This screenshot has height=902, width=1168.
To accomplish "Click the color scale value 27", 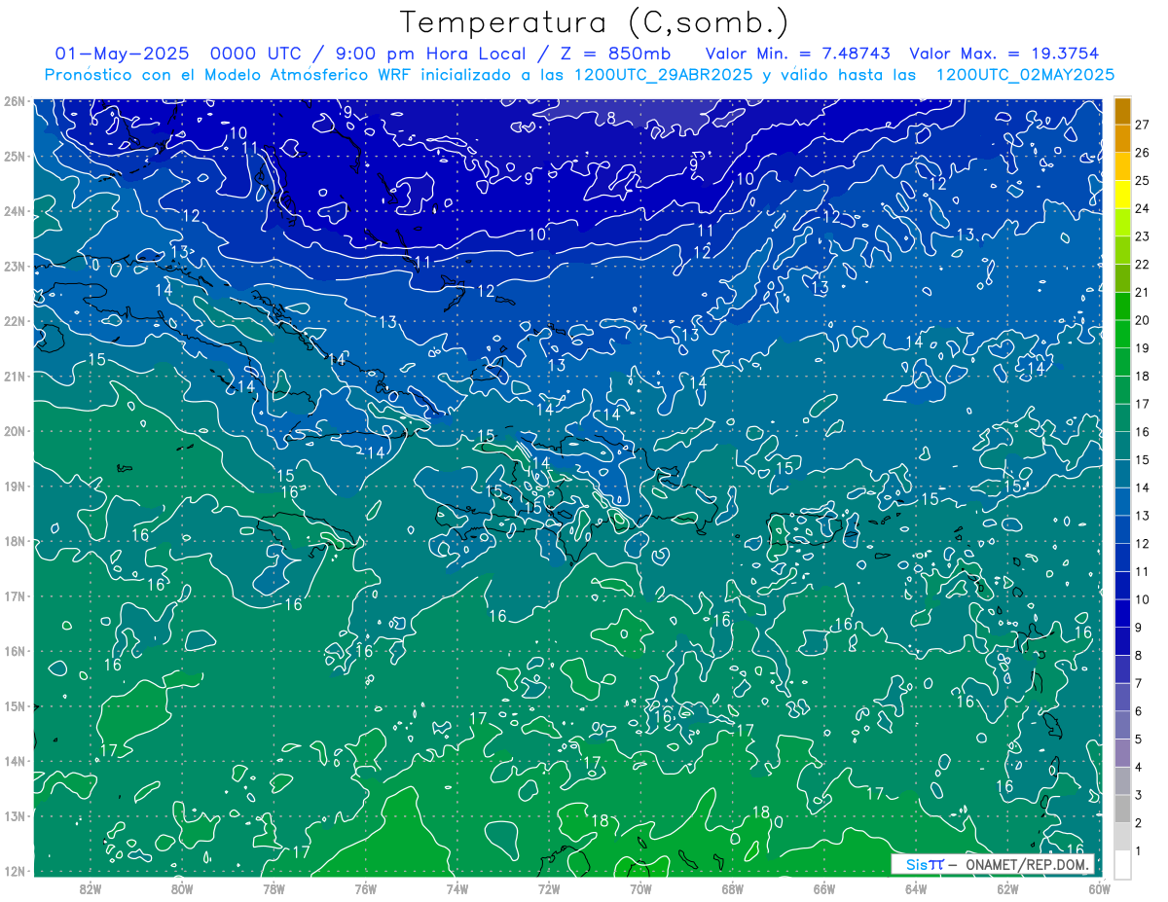I will pyautogui.click(x=1143, y=125).
